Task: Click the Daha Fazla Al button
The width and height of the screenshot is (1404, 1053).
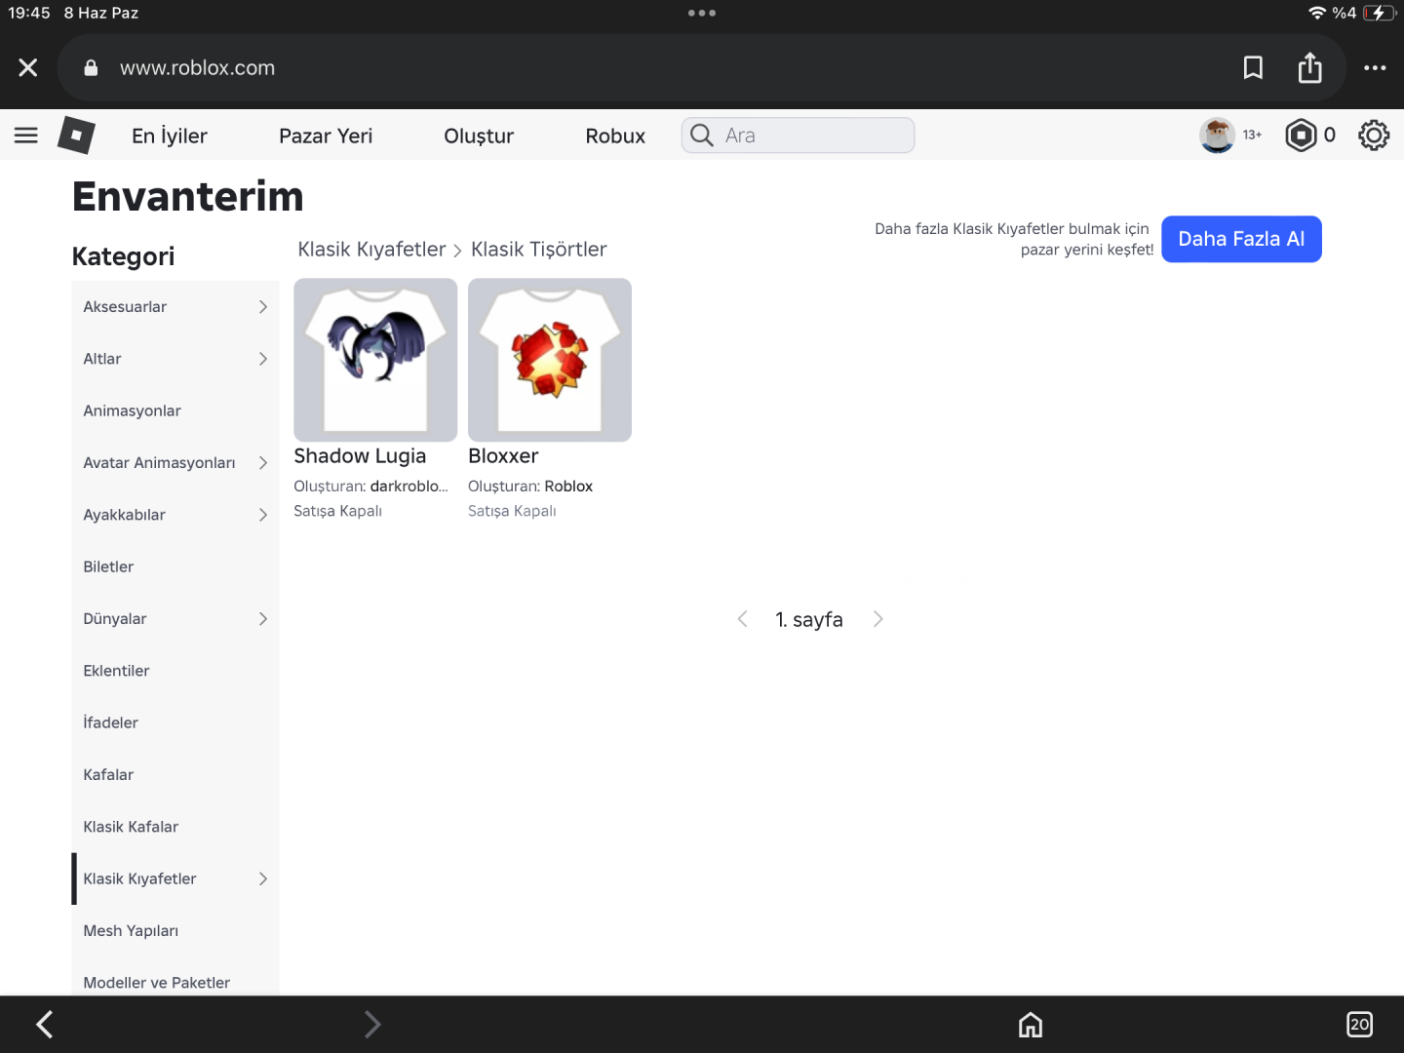Action: [x=1241, y=239]
